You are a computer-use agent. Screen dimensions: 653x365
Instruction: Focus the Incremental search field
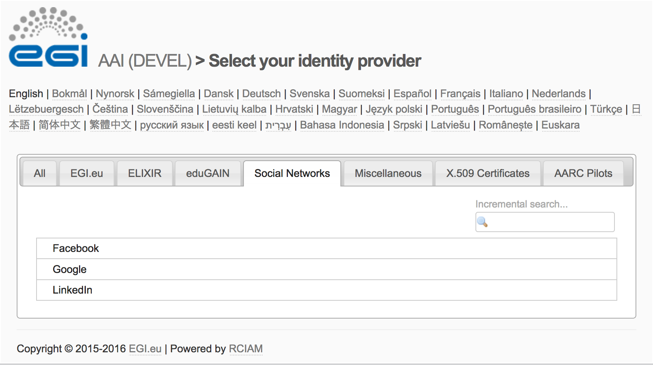click(x=545, y=222)
